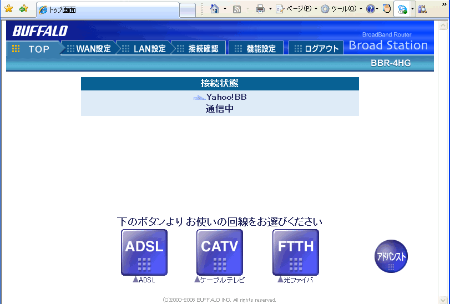This screenshot has height=304, width=450.
Task: Click the Add to Favorites icon
Action: tap(23, 9)
